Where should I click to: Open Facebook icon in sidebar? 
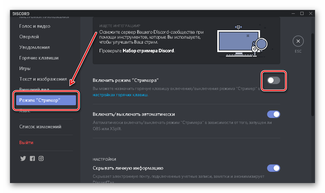point(32,158)
